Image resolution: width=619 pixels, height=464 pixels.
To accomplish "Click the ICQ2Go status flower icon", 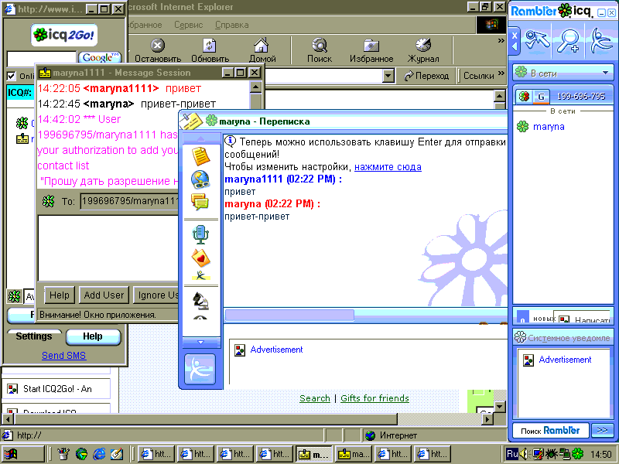I will (x=14, y=296).
